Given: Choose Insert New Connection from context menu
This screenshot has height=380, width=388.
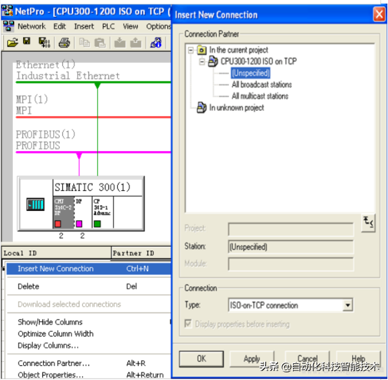Looking at the screenshot, I should [56, 268].
